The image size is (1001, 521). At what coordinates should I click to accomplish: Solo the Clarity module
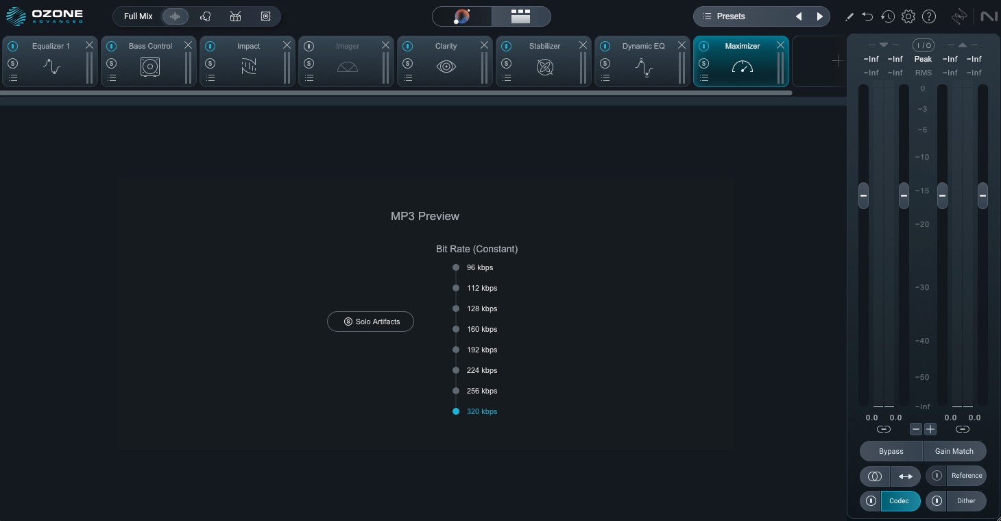[x=408, y=64]
